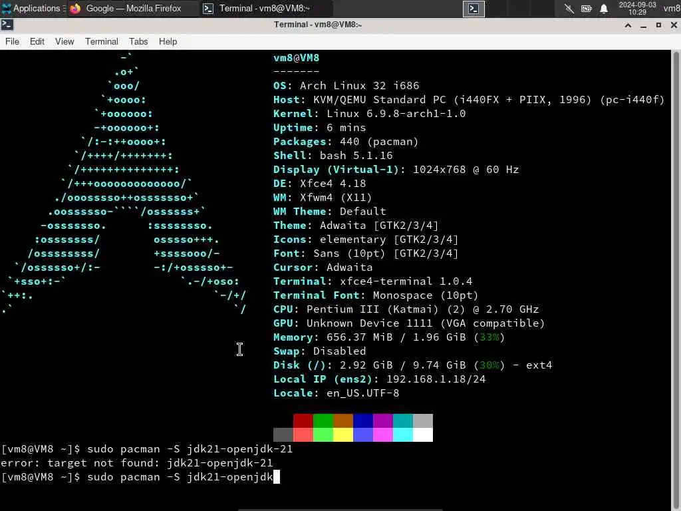The image size is (681, 511).
Task: Click the 'Display (Virtual-1): 1024x768 @ 60 Hz' line
Action: coord(396,170)
